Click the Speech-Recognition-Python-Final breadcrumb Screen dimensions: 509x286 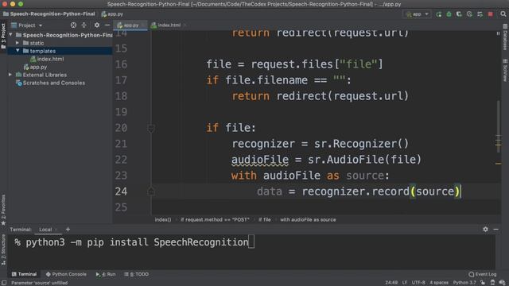coord(49,14)
